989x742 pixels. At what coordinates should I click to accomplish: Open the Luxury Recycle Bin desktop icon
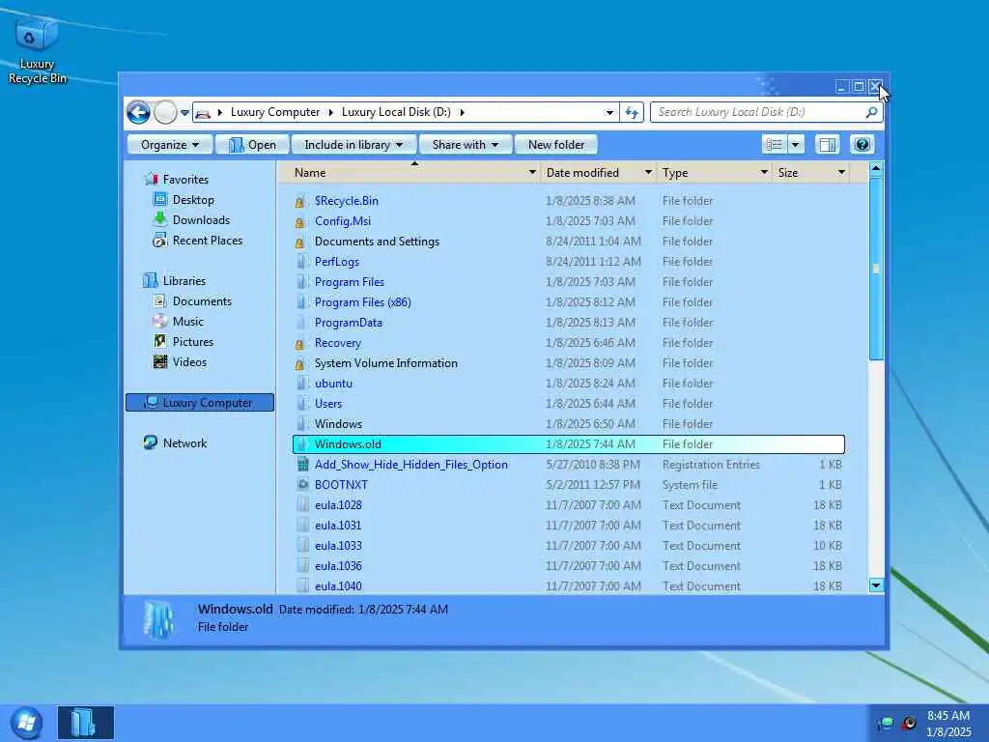tap(37, 50)
